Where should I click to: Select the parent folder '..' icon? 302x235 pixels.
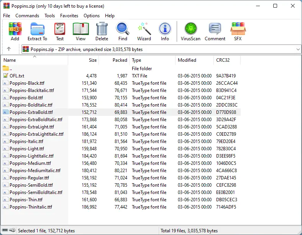(x=6, y=68)
